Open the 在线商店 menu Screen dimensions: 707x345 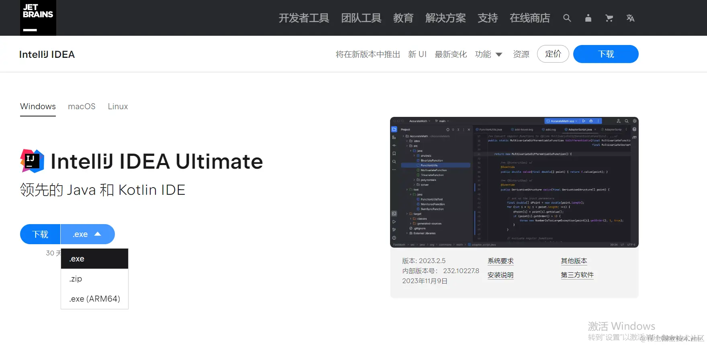(530, 18)
